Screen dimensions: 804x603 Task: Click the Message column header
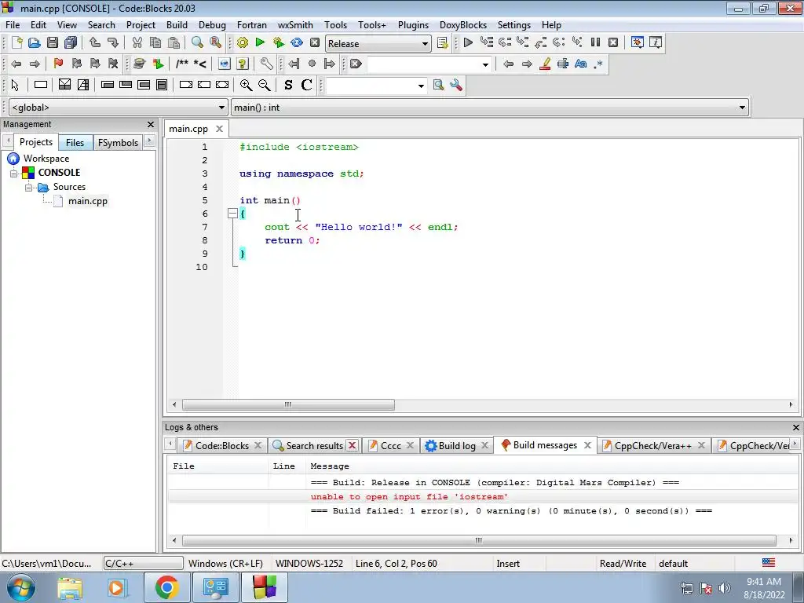click(330, 466)
